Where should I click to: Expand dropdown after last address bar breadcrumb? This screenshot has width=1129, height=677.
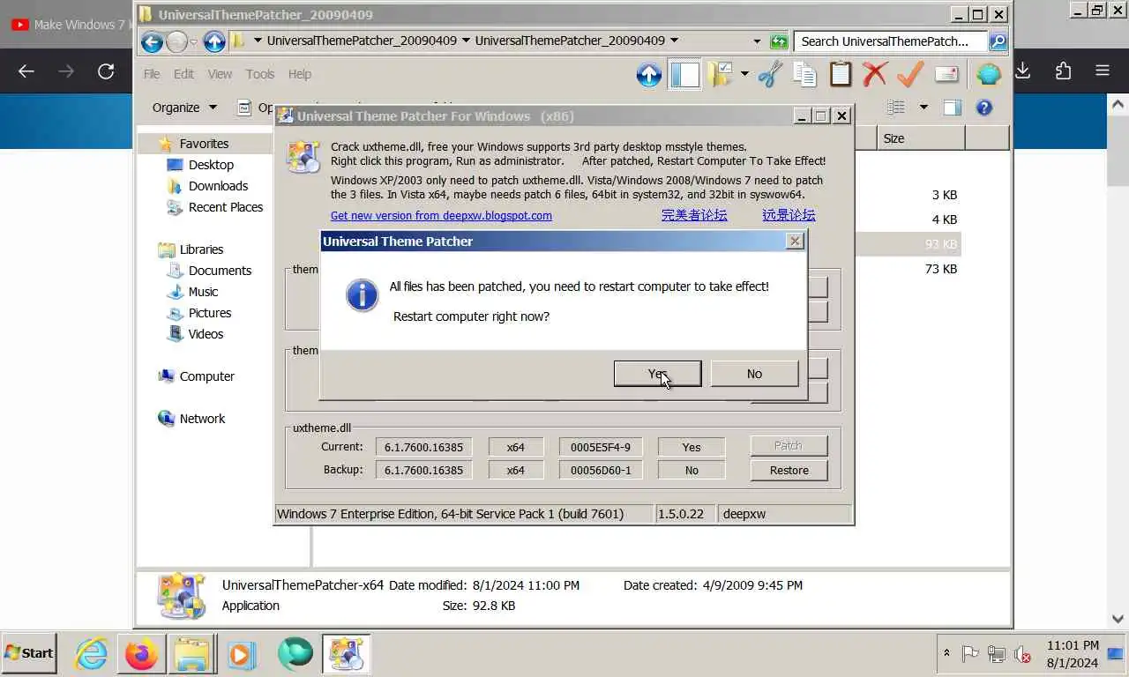[x=674, y=41]
